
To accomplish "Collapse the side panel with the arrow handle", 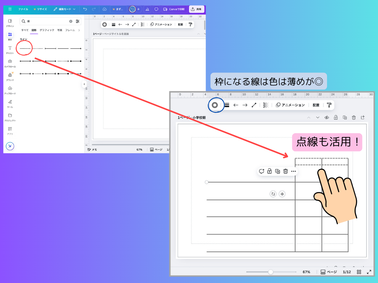I will pyautogui.click(x=84, y=84).
